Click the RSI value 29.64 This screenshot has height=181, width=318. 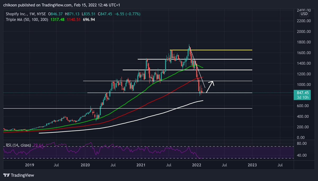click(38, 145)
